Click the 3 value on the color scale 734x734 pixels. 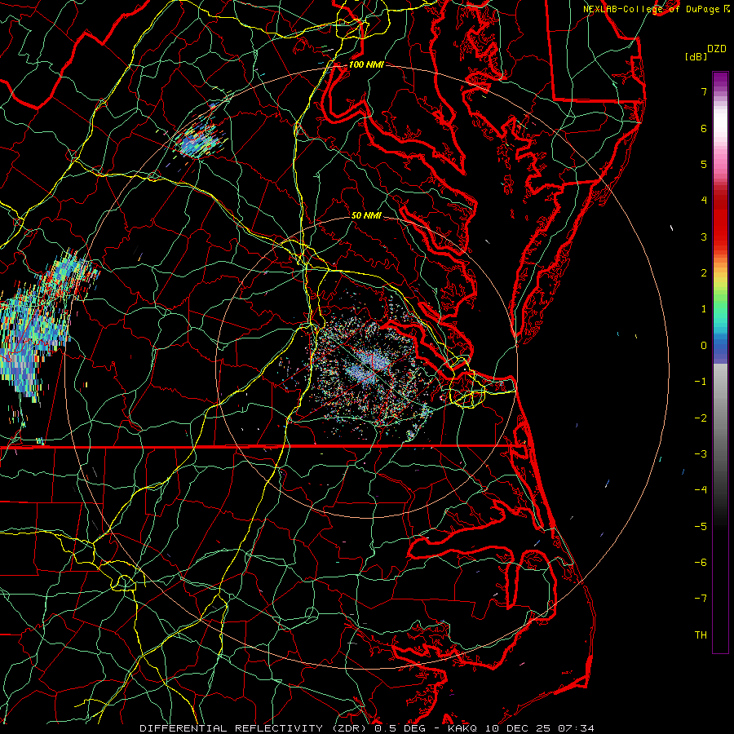click(x=704, y=237)
